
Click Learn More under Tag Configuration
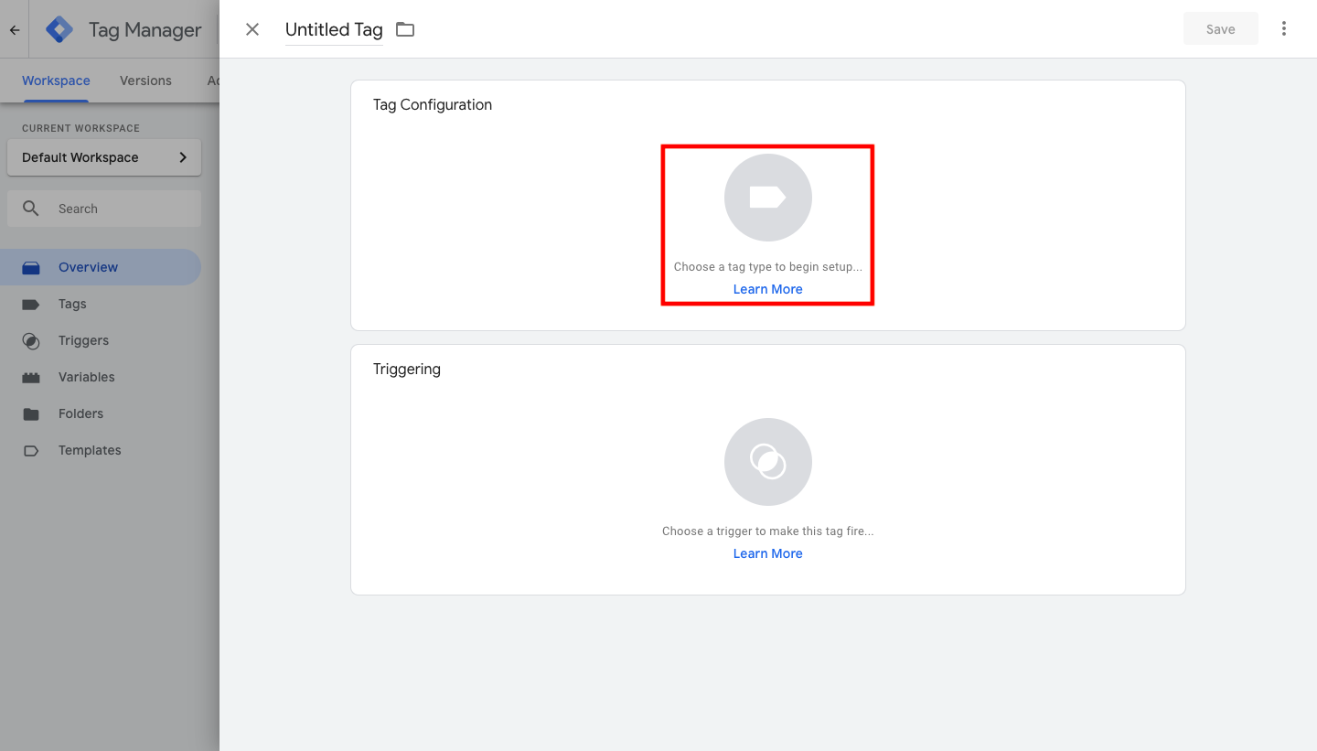tap(767, 288)
